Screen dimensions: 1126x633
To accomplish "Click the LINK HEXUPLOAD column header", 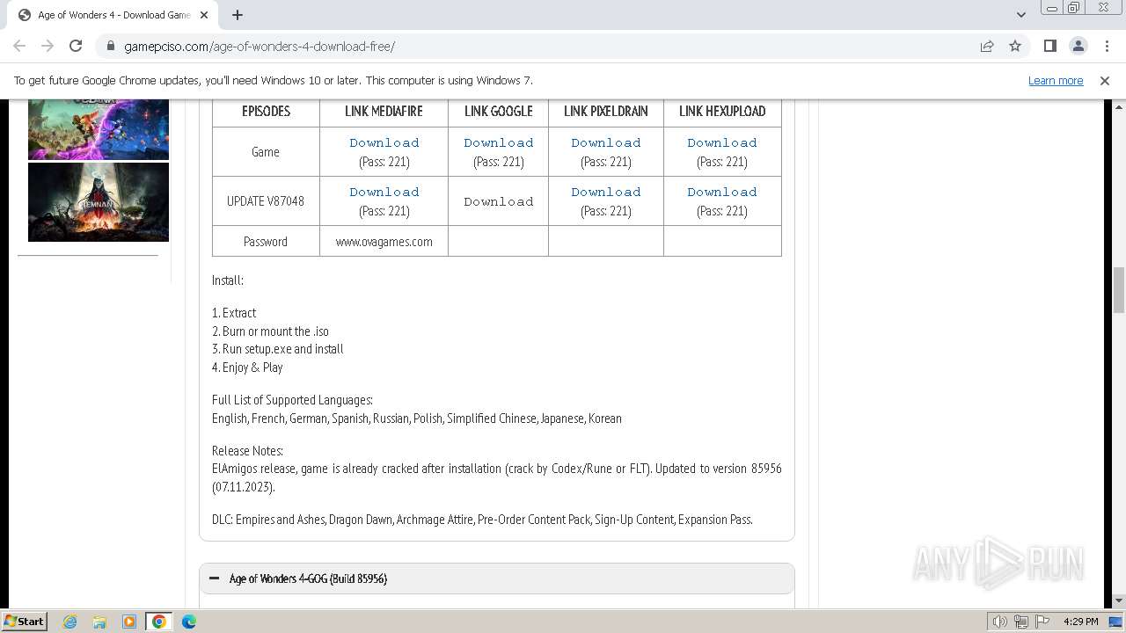I will 722,111.
